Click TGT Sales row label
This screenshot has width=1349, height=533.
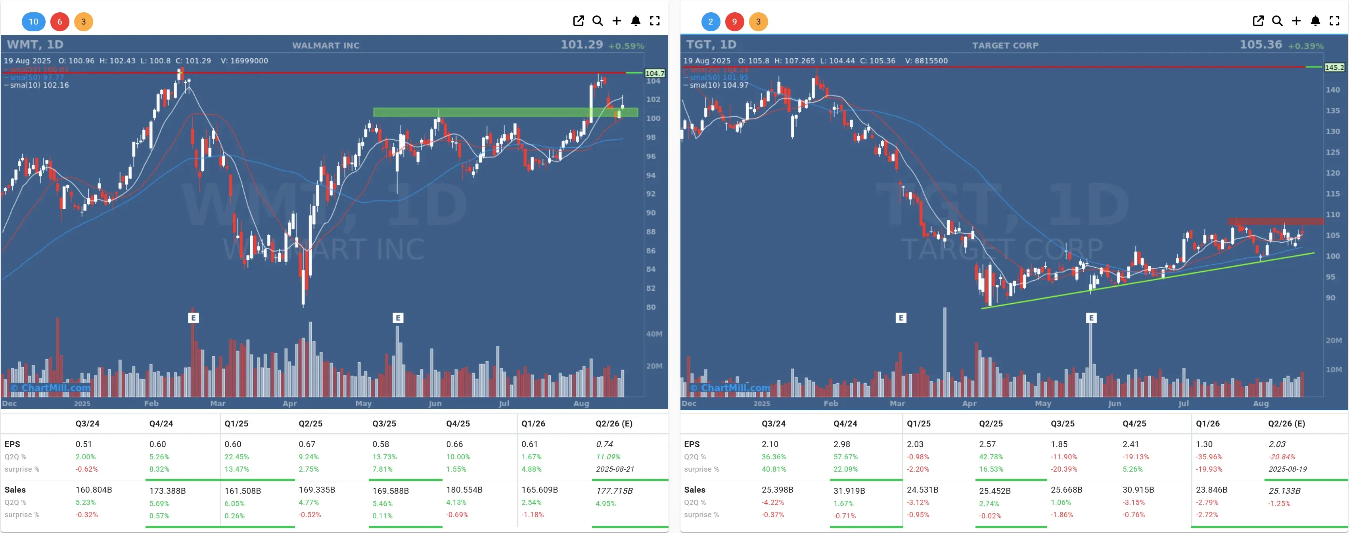click(694, 489)
